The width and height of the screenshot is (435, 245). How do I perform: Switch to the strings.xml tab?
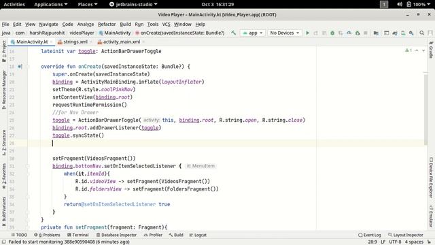(75, 42)
